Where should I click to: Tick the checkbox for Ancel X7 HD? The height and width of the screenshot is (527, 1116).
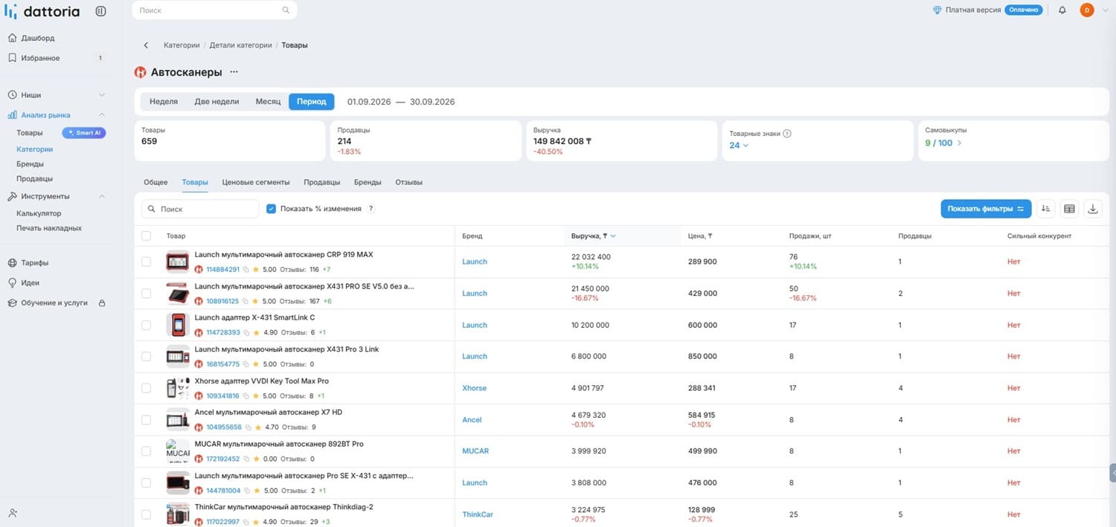[x=146, y=420]
